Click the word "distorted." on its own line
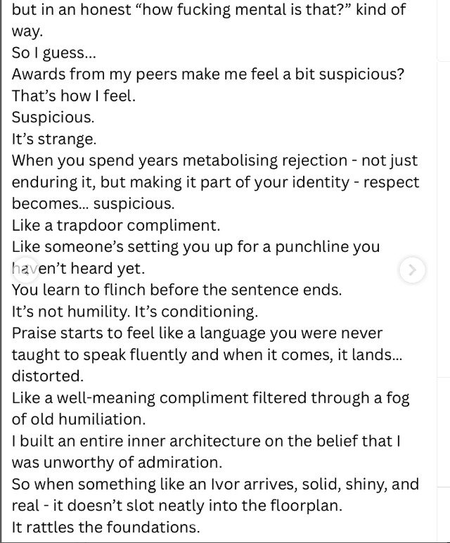450x543 pixels. 48,376
